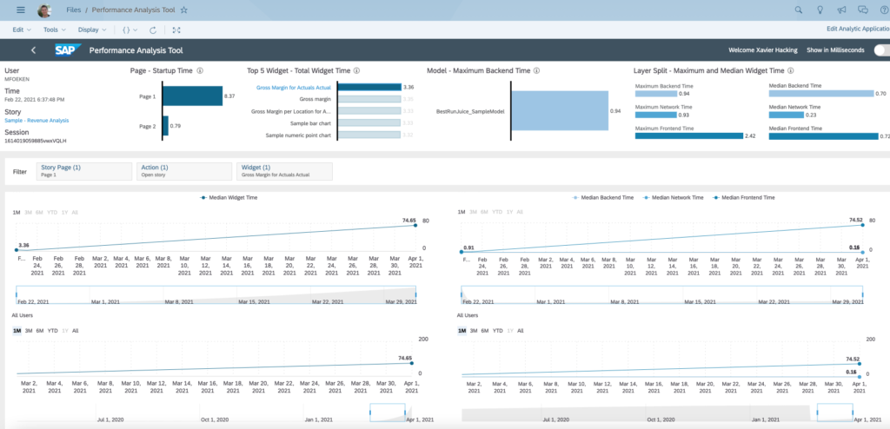Open the help question mark icon

[884, 10]
